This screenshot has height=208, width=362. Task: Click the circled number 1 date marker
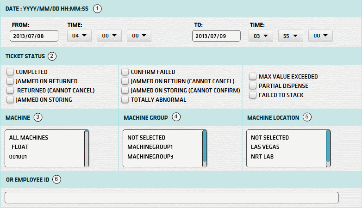pos(97,8)
